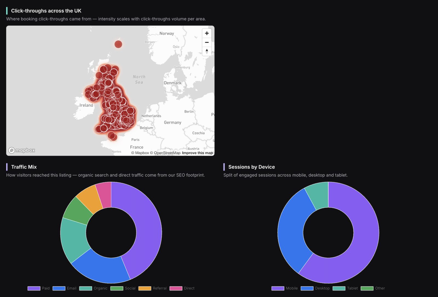Image resolution: width=438 pixels, height=297 pixels.
Task: Click the Ireland label on map
Action: [86, 105]
